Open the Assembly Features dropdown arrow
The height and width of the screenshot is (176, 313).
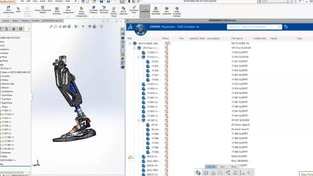coord(93,16)
